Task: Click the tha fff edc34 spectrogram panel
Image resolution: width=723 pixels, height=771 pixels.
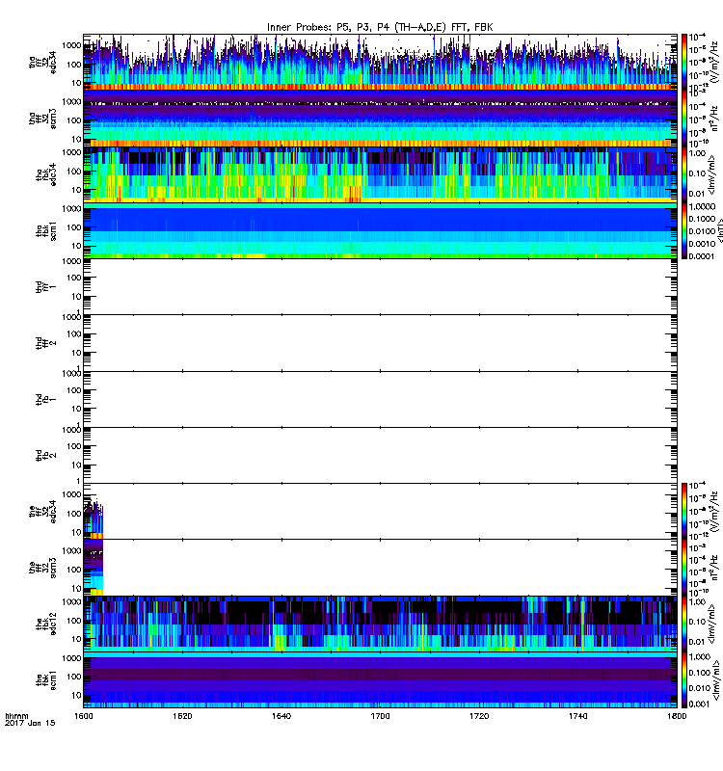Action: point(380,62)
